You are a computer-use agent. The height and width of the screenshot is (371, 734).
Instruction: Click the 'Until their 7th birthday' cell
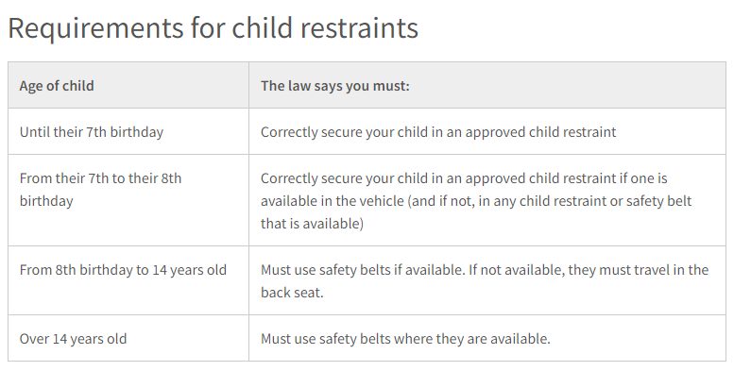[128, 131]
